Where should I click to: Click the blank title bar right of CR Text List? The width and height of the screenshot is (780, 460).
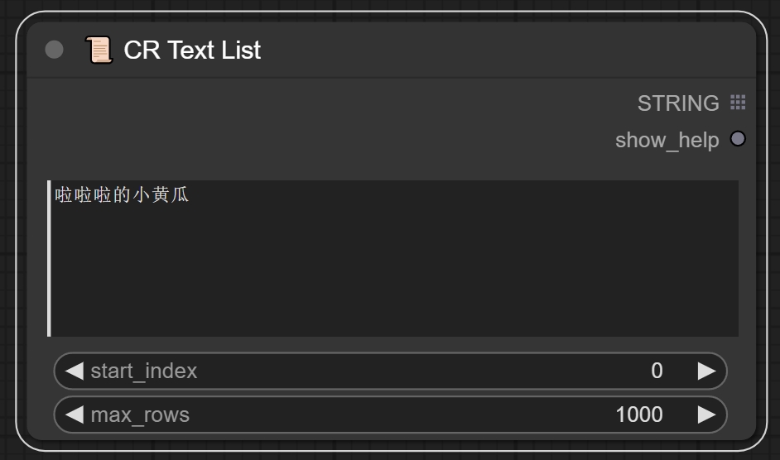click(497, 50)
